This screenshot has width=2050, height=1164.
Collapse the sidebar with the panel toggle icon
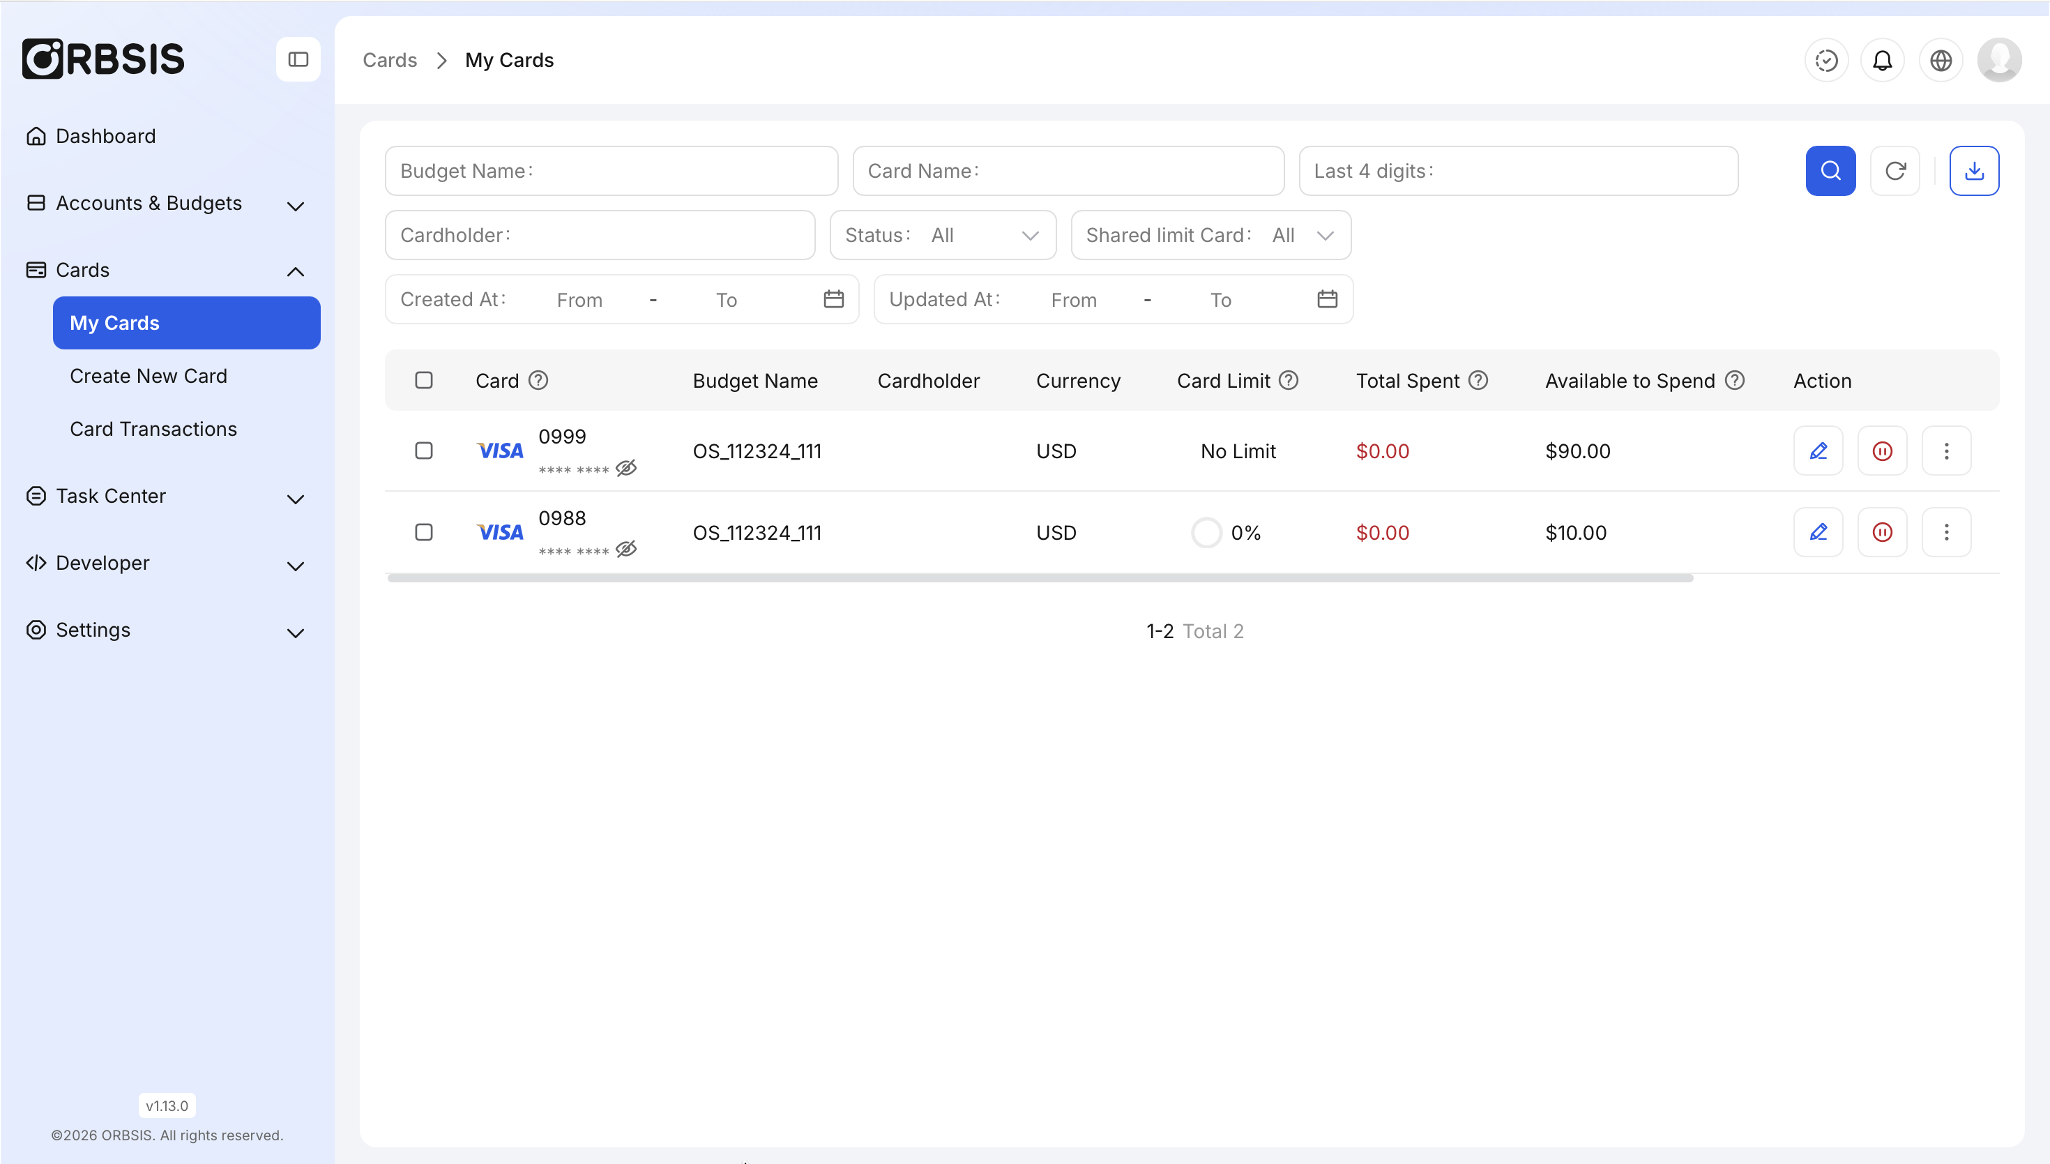coord(298,59)
